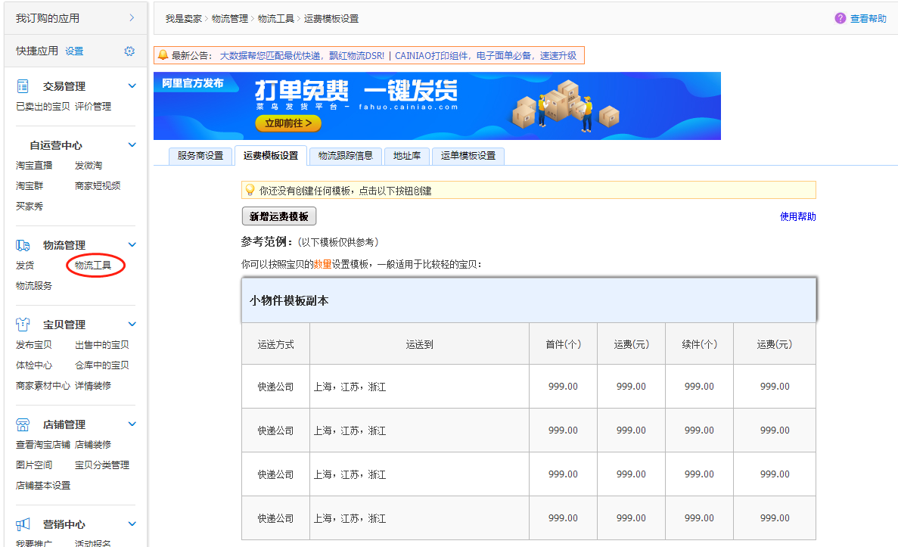Click the 店铺管理 shop icon

pos(23,424)
